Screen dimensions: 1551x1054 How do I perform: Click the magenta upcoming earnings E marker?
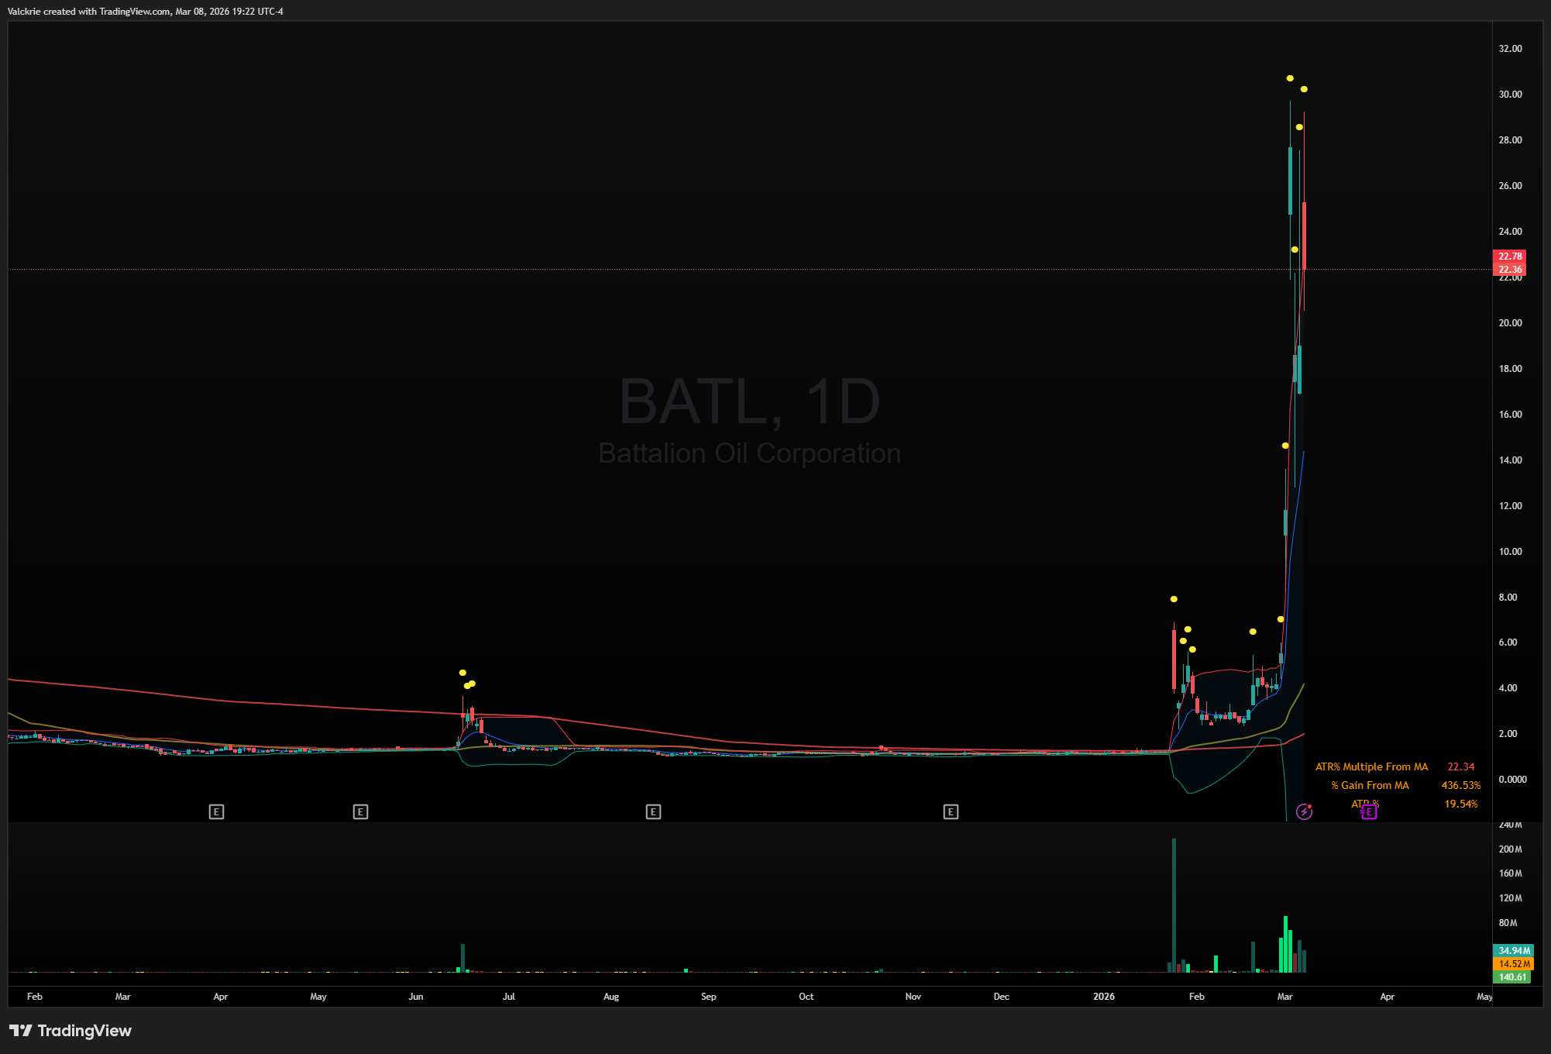(1369, 812)
